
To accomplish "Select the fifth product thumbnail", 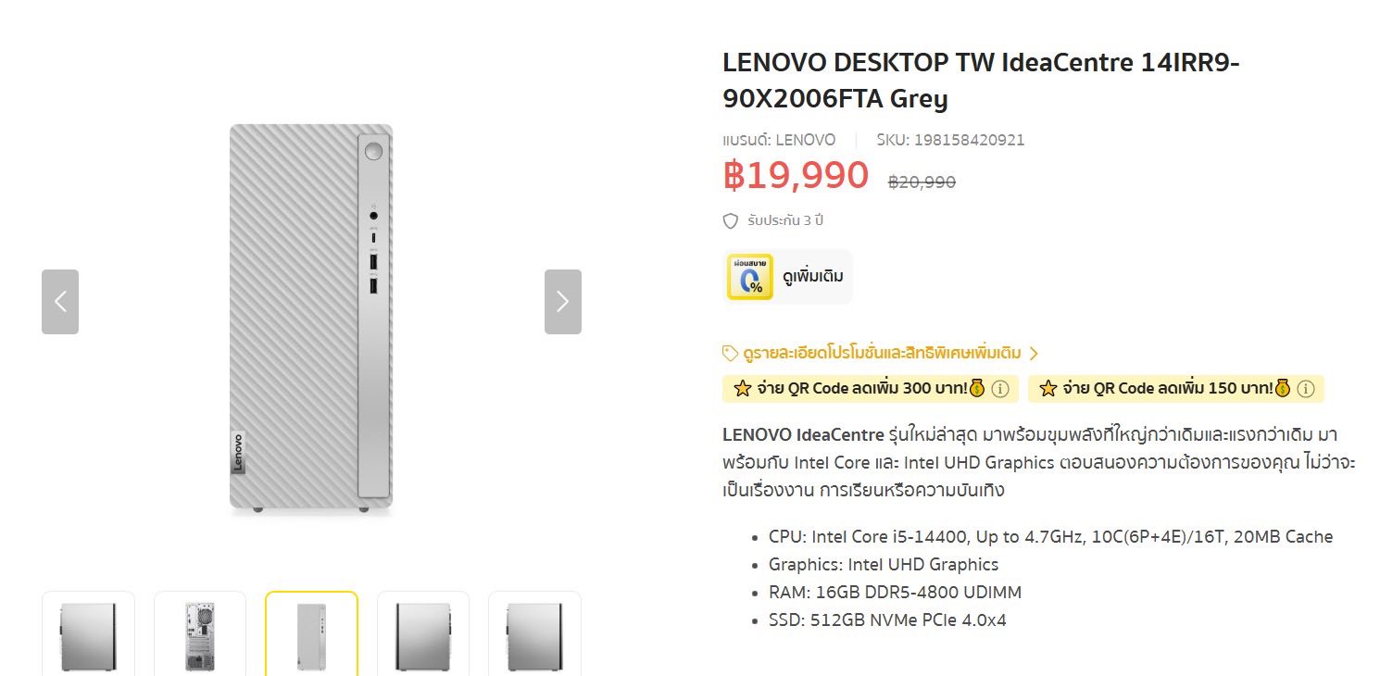I will pyautogui.click(x=534, y=635).
